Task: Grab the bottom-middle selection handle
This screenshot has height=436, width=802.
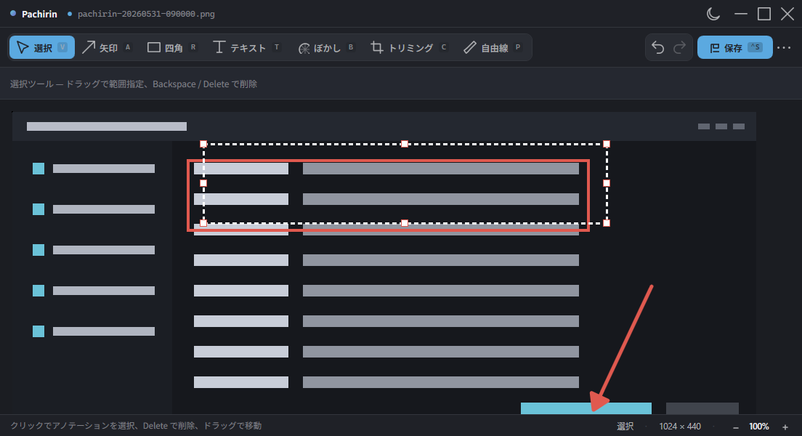Action: click(x=405, y=222)
